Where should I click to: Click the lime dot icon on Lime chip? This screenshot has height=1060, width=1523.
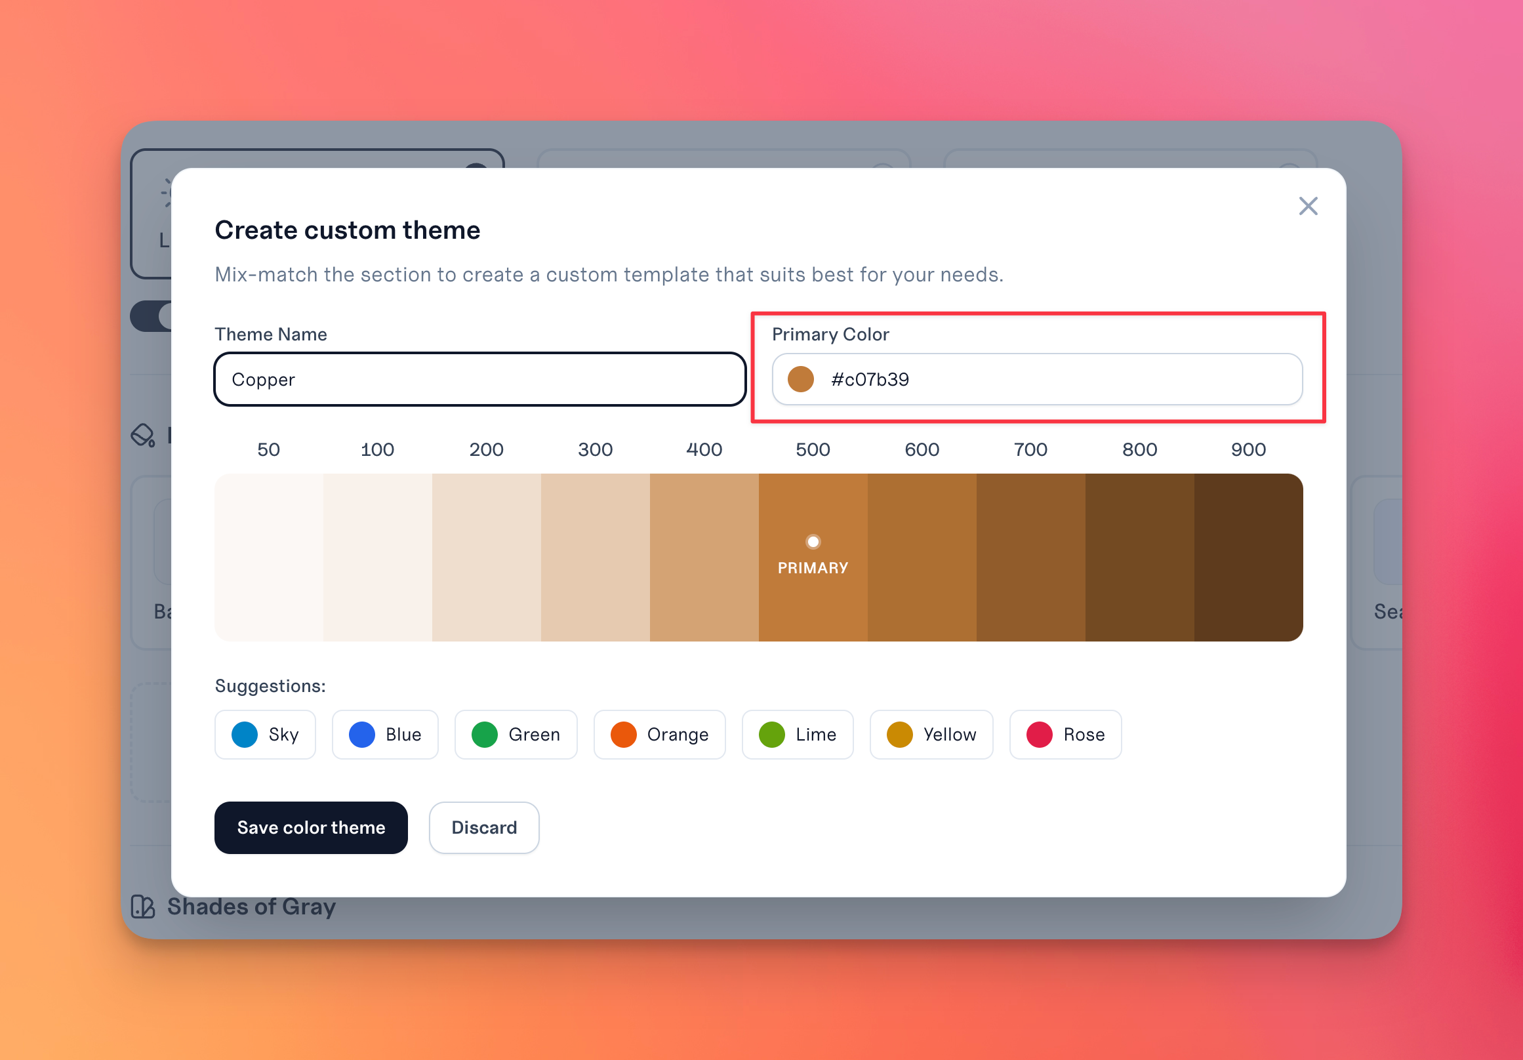pyautogui.click(x=772, y=734)
